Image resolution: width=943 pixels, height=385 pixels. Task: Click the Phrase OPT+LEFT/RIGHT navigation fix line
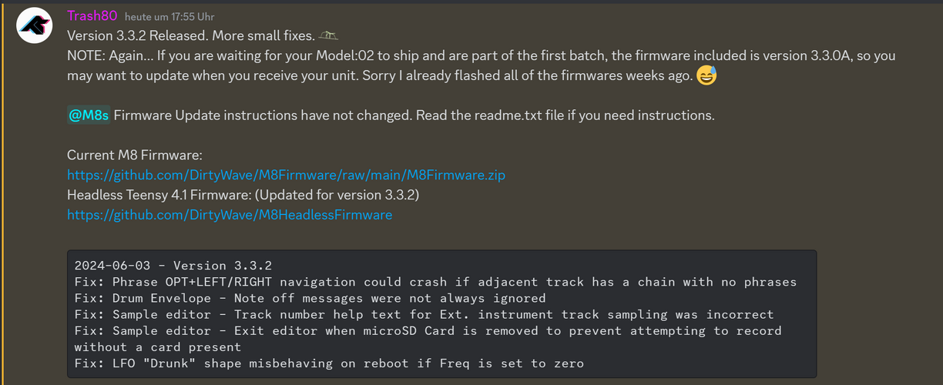(x=435, y=282)
